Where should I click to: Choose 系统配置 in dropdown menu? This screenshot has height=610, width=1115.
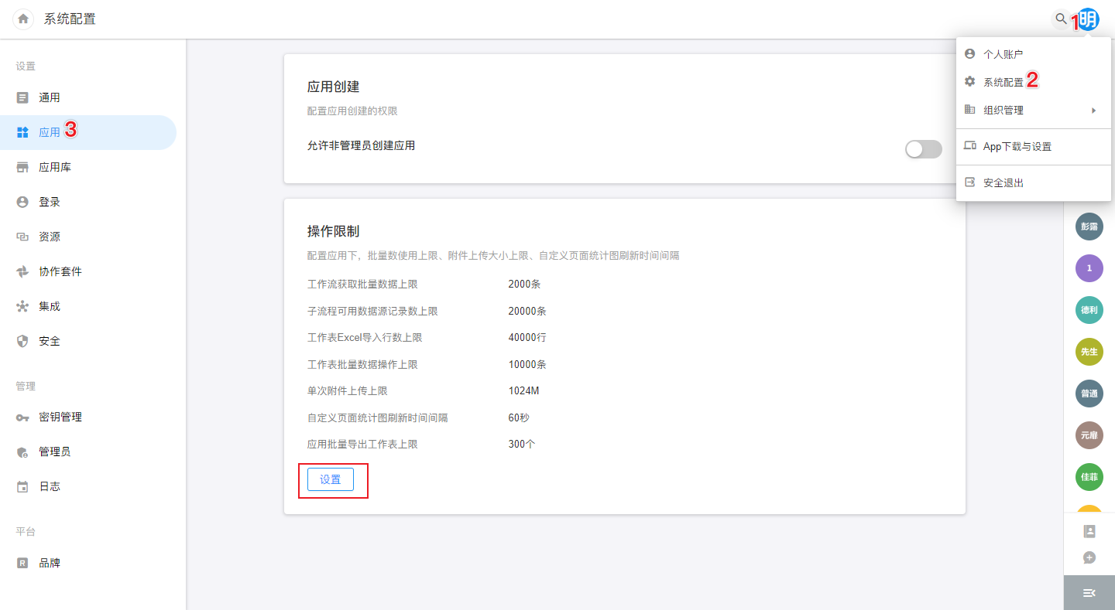click(1003, 82)
